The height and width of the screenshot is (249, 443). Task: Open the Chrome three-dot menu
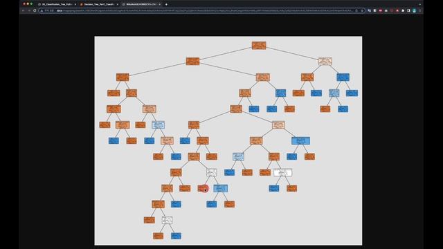click(420, 10)
